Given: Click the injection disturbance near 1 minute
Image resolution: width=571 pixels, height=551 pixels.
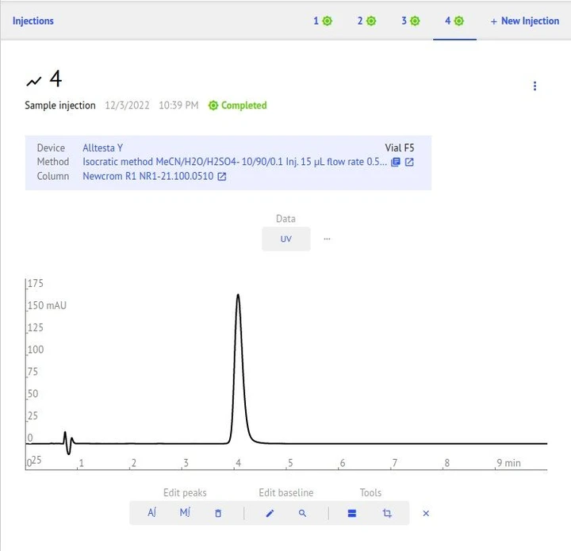Looking at the screenshot, I should point(68,442).
